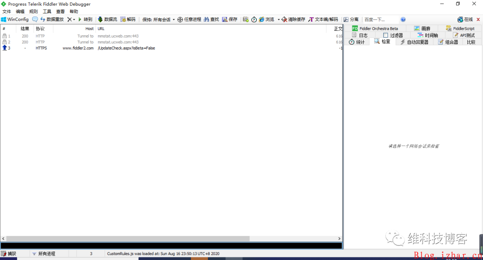
Task: Click the comment speech bubble icon
Action: click(35, 19)
